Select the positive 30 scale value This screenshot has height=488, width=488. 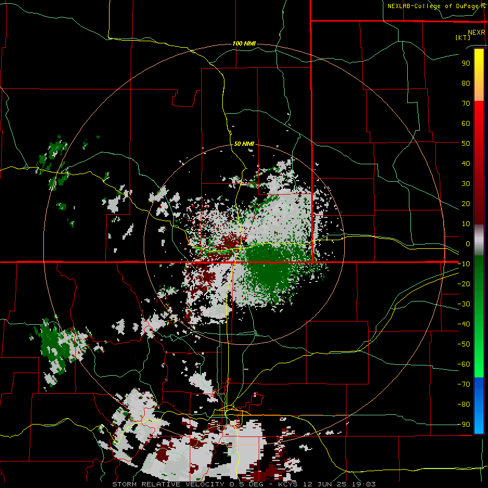tap(466, 184)
